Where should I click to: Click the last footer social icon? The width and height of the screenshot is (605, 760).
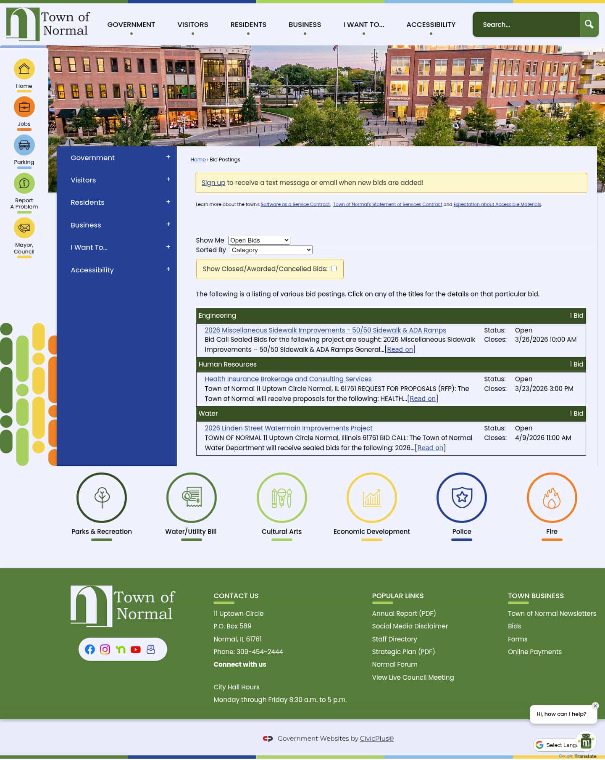tap(151, 649)
